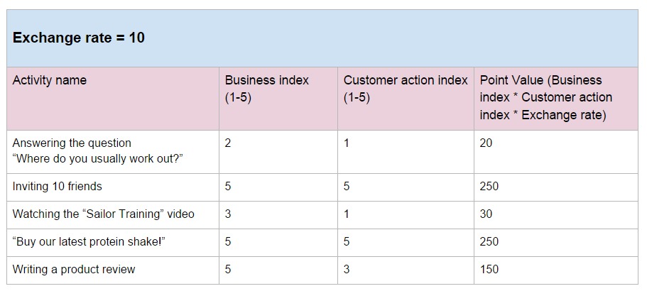This screenshot has height=291, width=647.
Task: Select point value 250 for protein shake row
Action: tap(556, 242)
